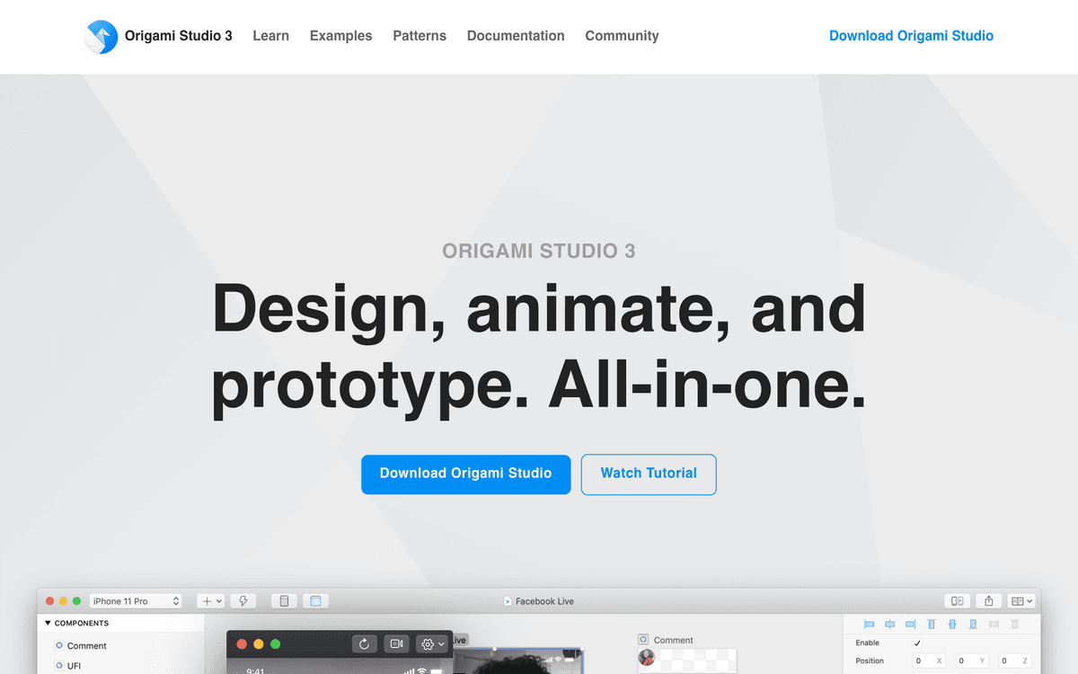Viewport: 1078px width, 674px height.
Task: Click the yellow minimize button of Facebook Live window
Action: (63, 601)
